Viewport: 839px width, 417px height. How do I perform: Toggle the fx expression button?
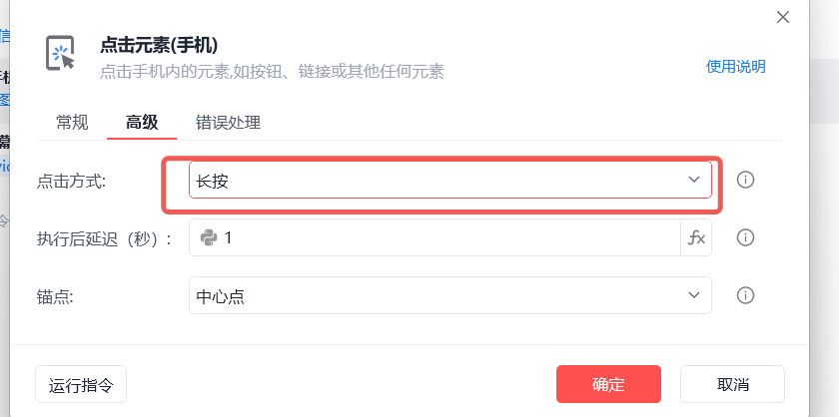pos(696,237)
